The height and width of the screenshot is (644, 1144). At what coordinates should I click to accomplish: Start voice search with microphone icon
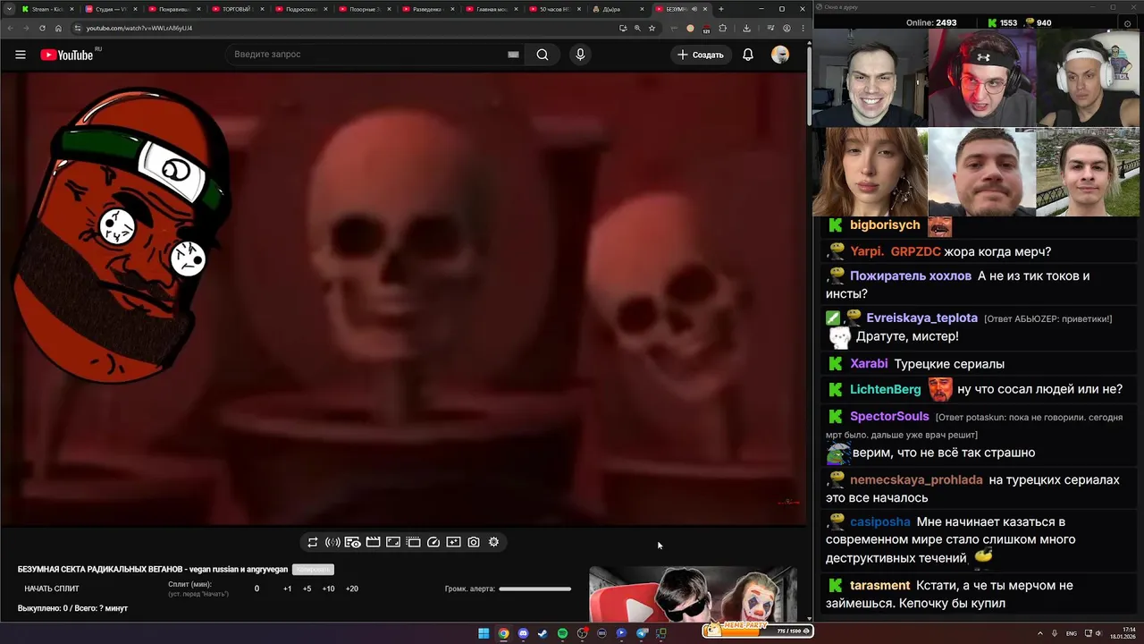[580, 55]
